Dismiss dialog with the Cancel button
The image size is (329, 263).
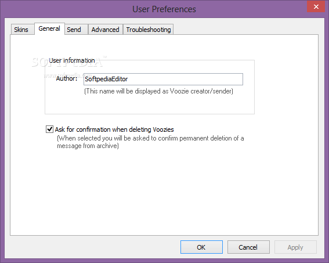[248, 247]
